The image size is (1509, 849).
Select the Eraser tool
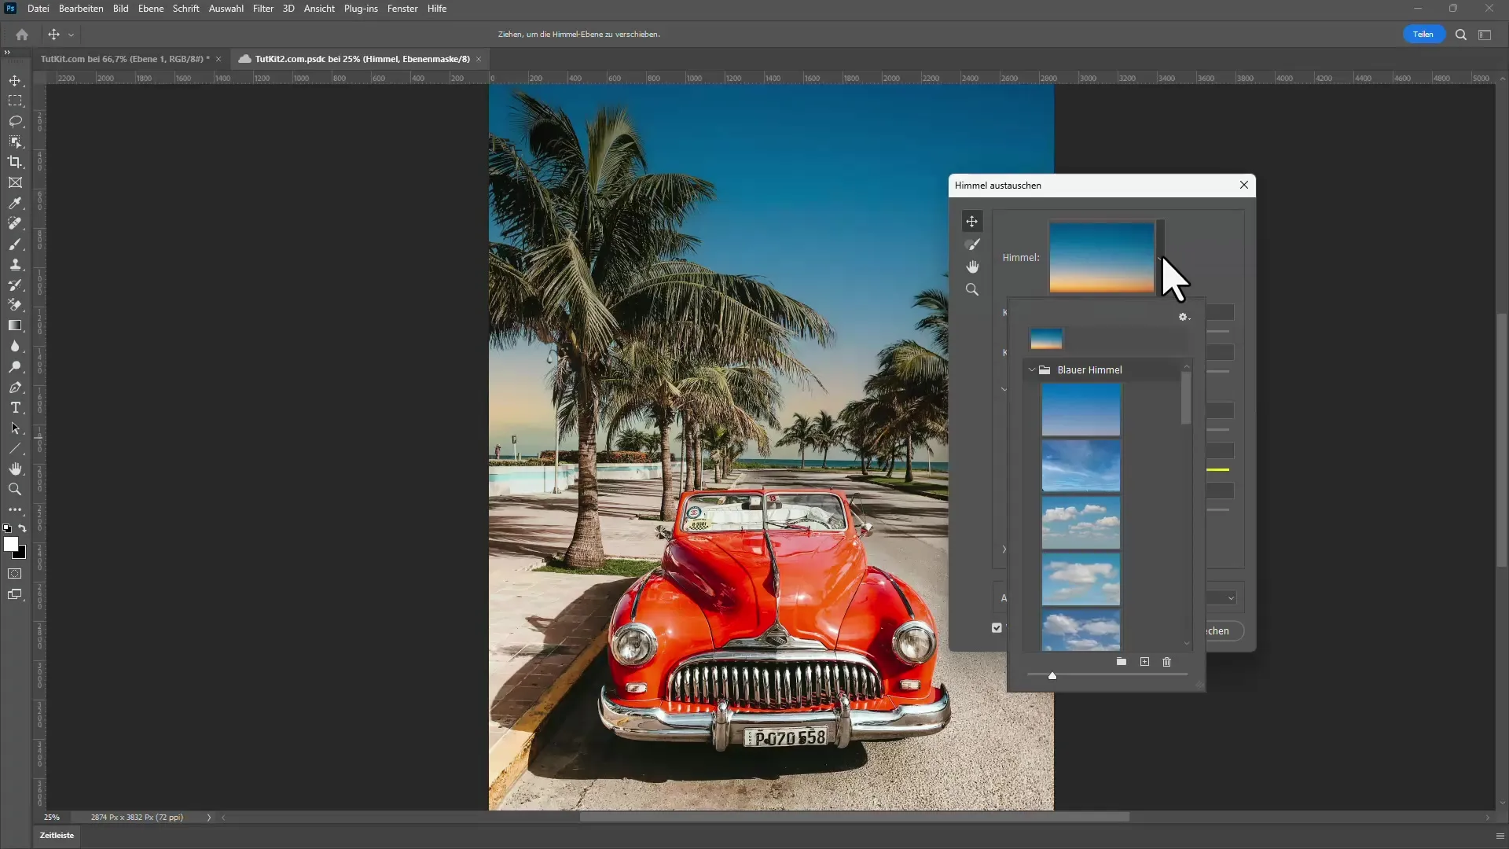click(15, 306)
